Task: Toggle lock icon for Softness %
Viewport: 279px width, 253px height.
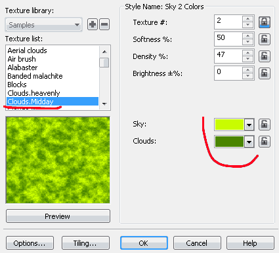Action: (x=265, y=39)
